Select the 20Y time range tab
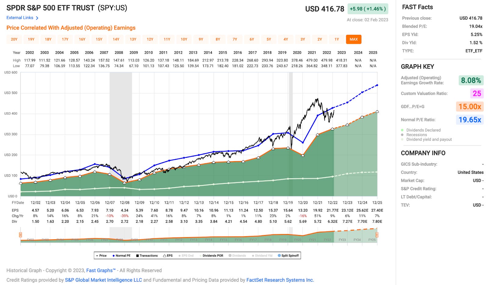This screenshot has width=488, height=285. point(14,39)
